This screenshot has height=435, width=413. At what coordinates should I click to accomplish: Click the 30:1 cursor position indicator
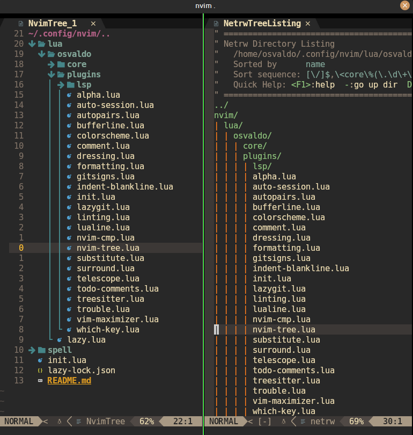pyautogui.click(x=393, y=422)
